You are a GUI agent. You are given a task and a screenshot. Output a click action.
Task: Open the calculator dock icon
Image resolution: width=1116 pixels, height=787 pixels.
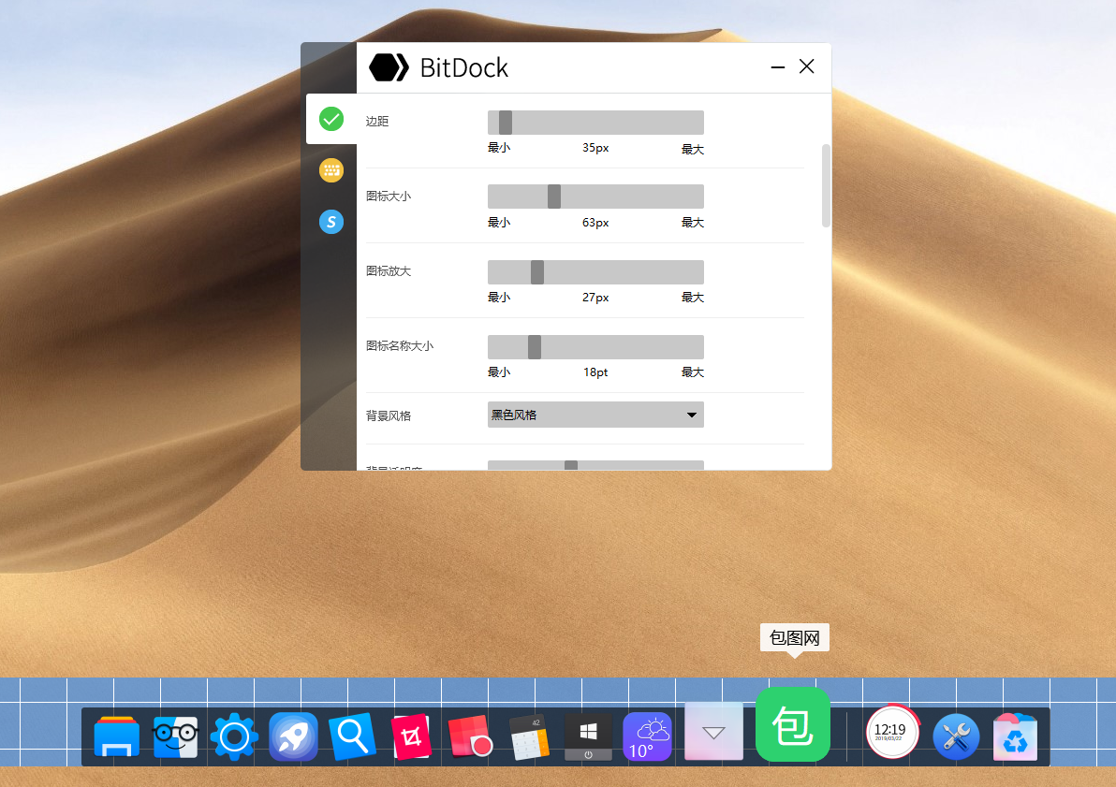click(530, 737)
